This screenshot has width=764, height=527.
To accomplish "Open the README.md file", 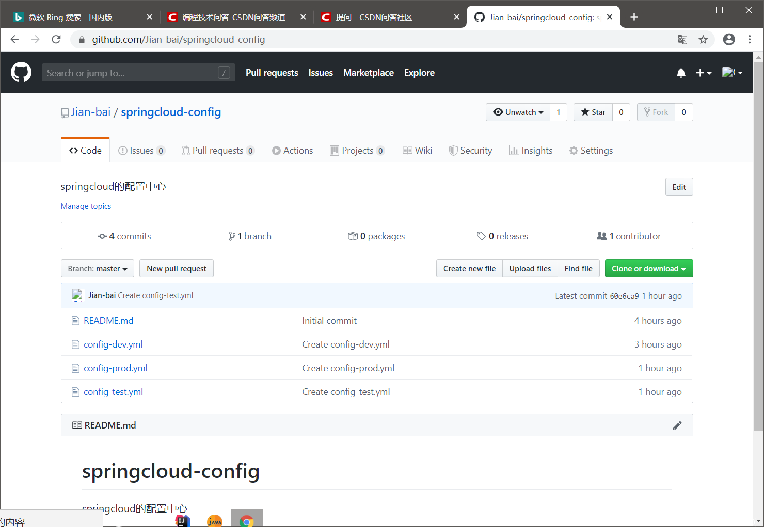I will pos(108,321).
